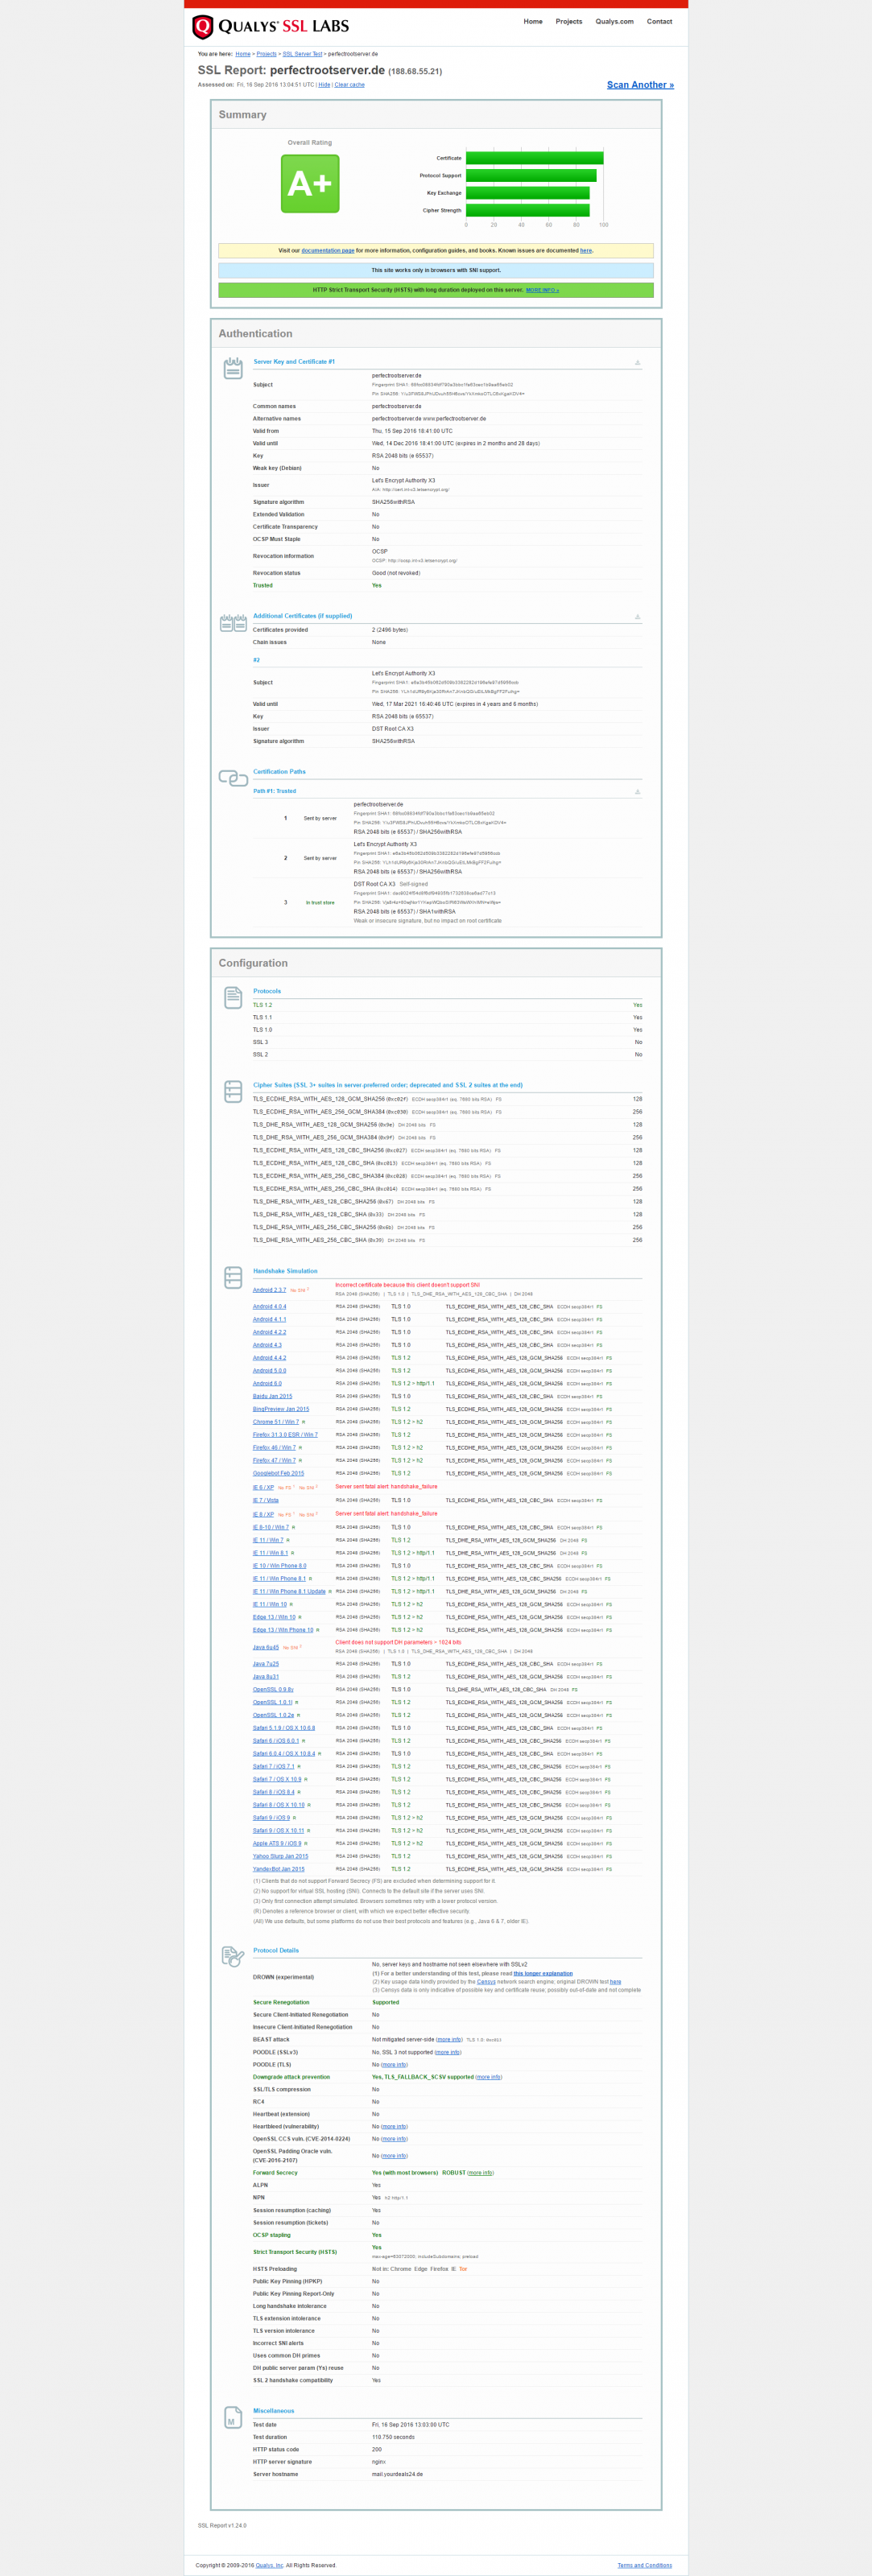
Task: Open the documentation page link
Action: [x=328, y=251]
